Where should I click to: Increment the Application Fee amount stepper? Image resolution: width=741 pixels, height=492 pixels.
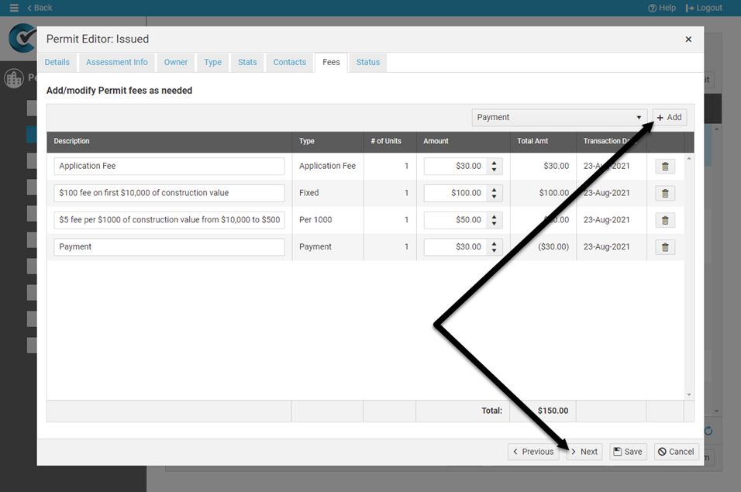pyautogui.click(x=495, y=162)
